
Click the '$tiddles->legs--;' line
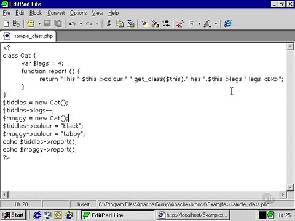28,110
